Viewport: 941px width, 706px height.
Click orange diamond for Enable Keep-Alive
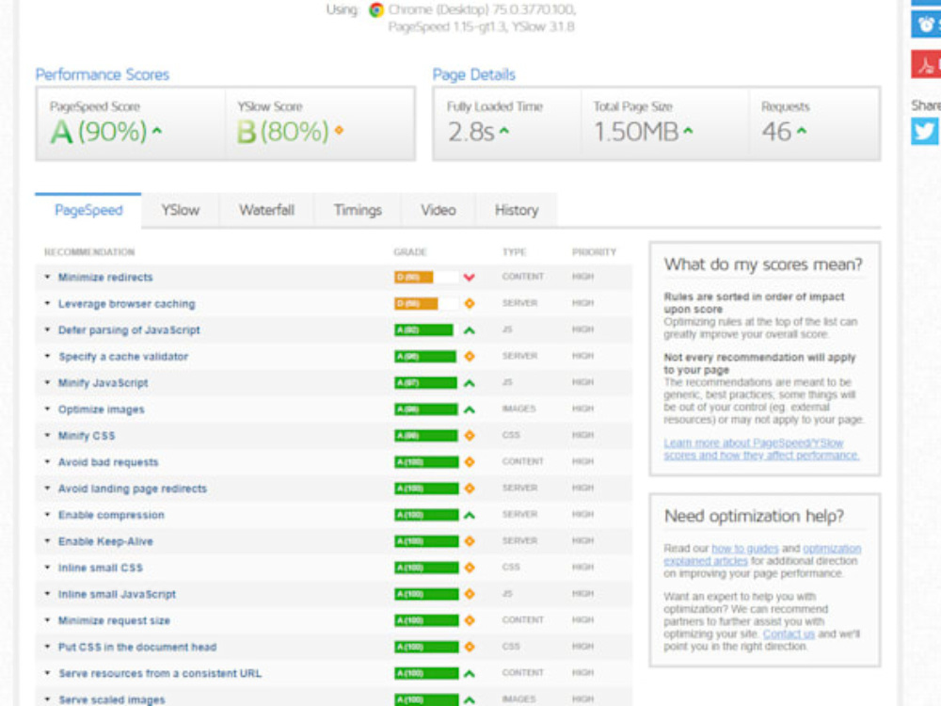(x=470, y=541)
